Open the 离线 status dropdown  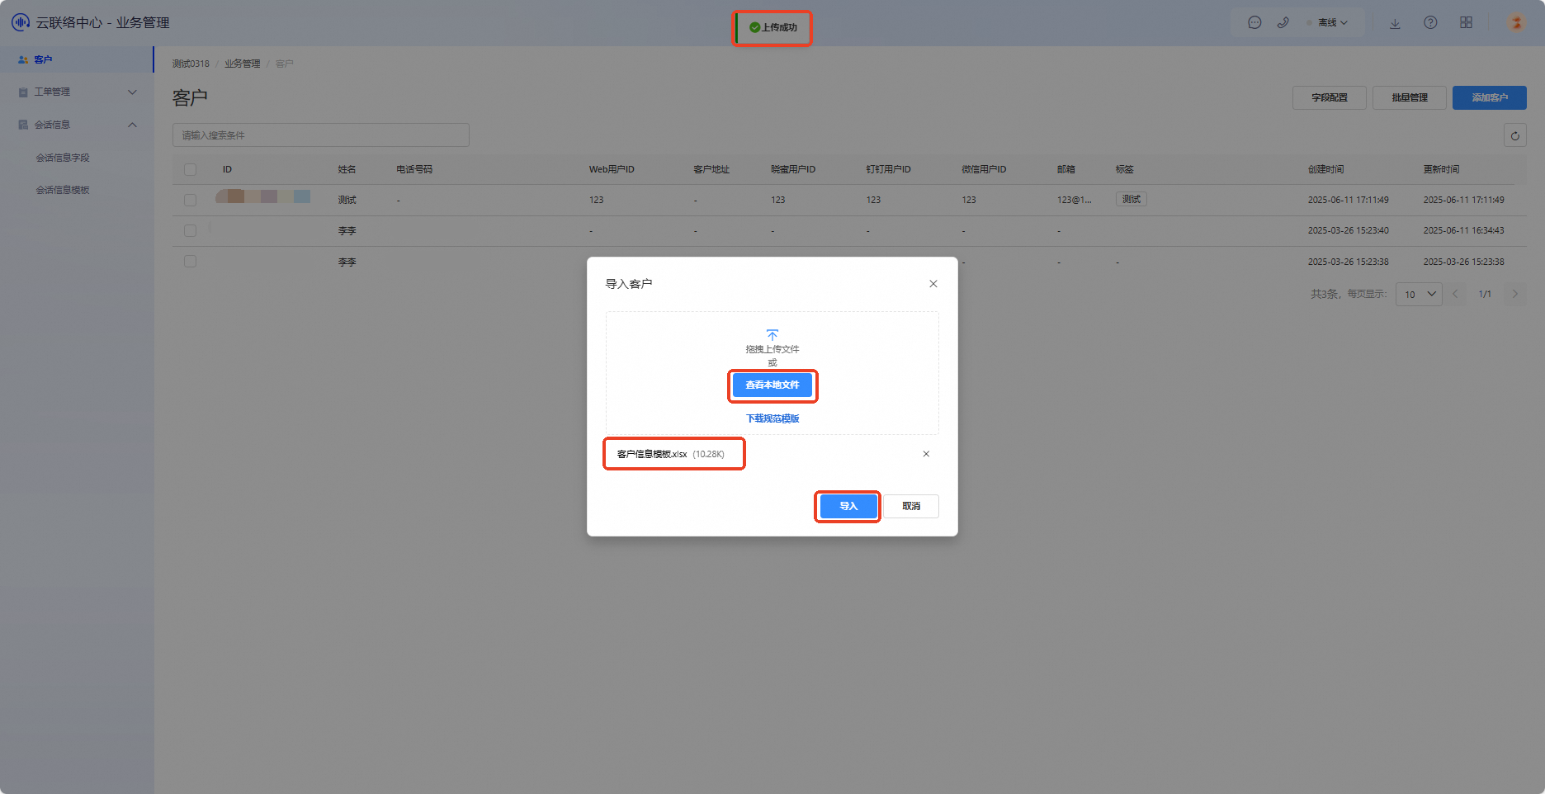tap(1330, 23)
